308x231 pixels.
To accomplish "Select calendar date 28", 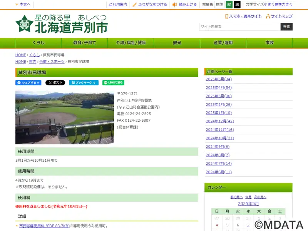I will (227, 218).
